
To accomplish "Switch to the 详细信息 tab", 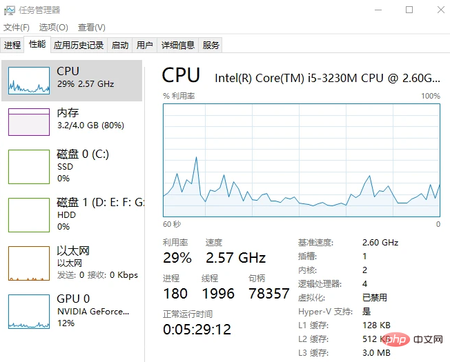I will click(x=178, y=46).
